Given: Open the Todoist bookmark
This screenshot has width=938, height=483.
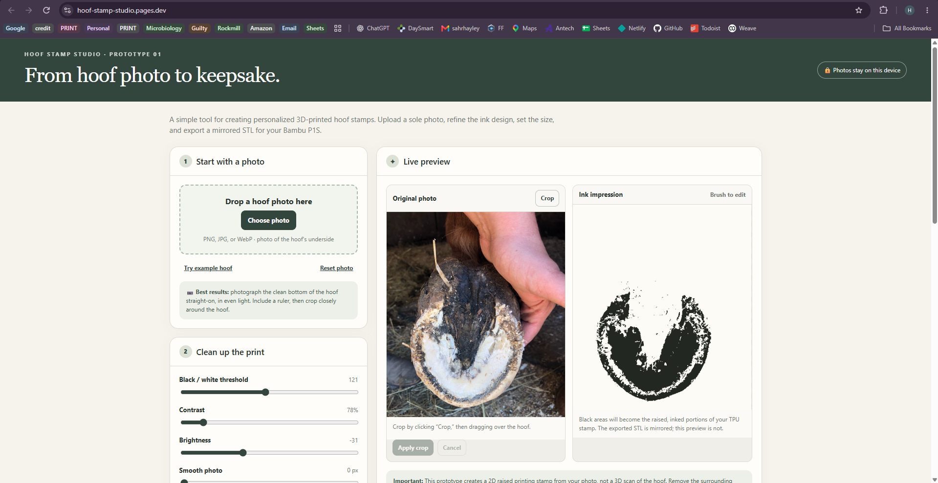Looking at the screenshot, I should 705,28.
